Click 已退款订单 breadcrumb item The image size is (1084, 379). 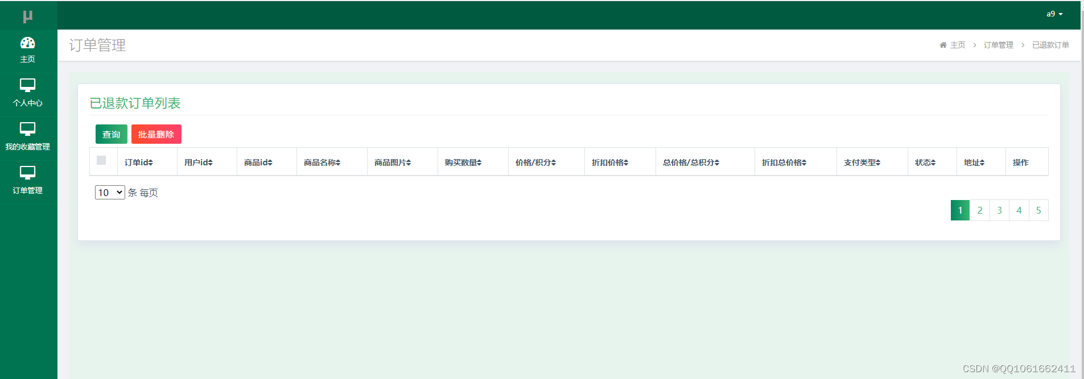tap(1050, 45)
